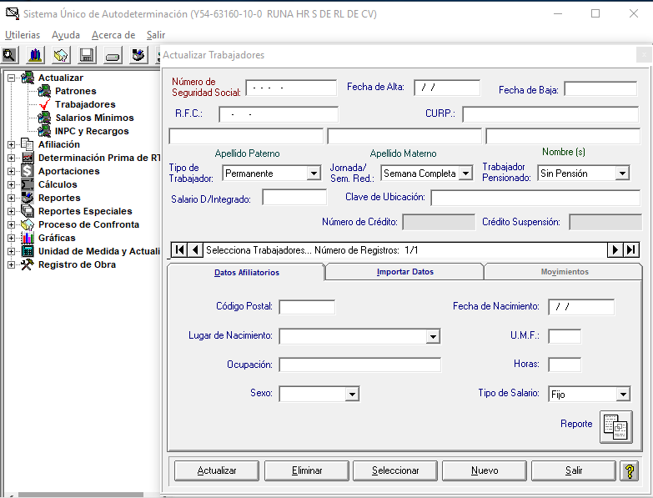Click the Afiliación document icon
This screenshot has height=498, width=653.
coord(27,144)
